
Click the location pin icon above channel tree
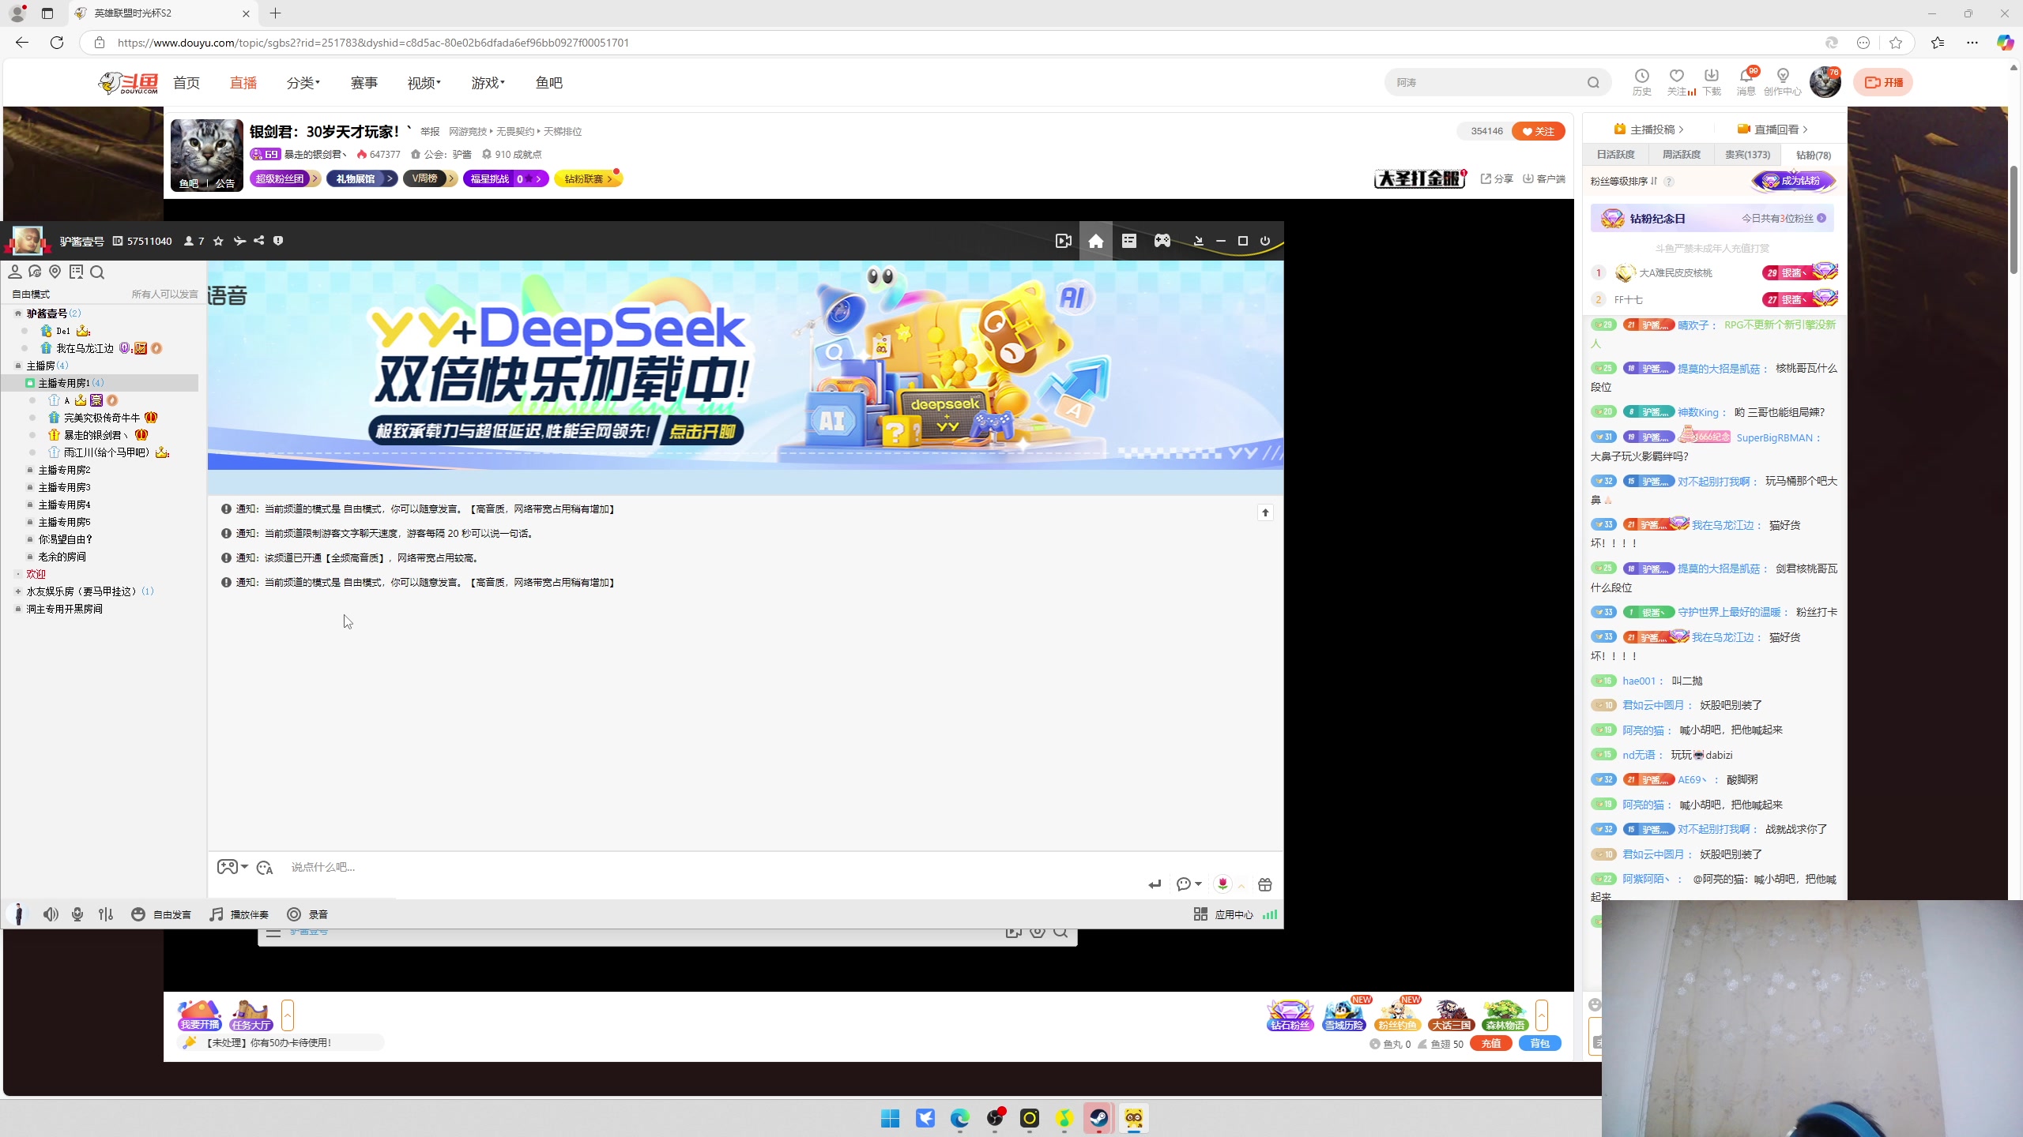(55, 272)
